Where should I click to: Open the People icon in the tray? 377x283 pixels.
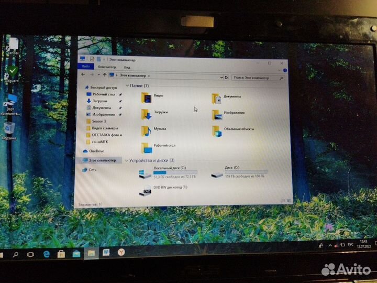coord(320,246)
